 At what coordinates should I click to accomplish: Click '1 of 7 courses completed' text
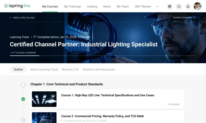(x=23, y=53)
